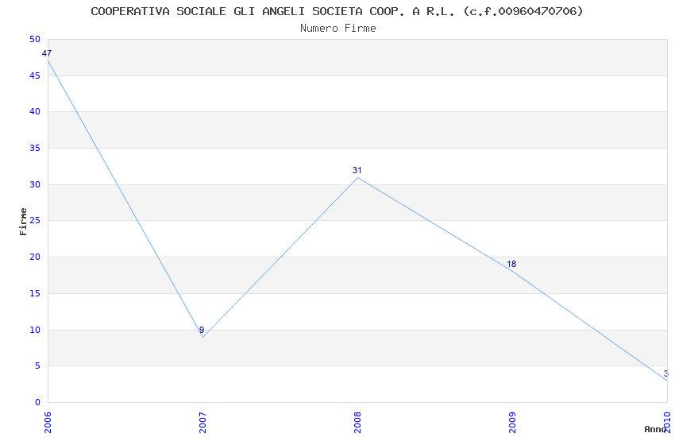This screenshot has width=675, height=437.
Task: Click the y-axis tick value 0
Action: point(37,402)
